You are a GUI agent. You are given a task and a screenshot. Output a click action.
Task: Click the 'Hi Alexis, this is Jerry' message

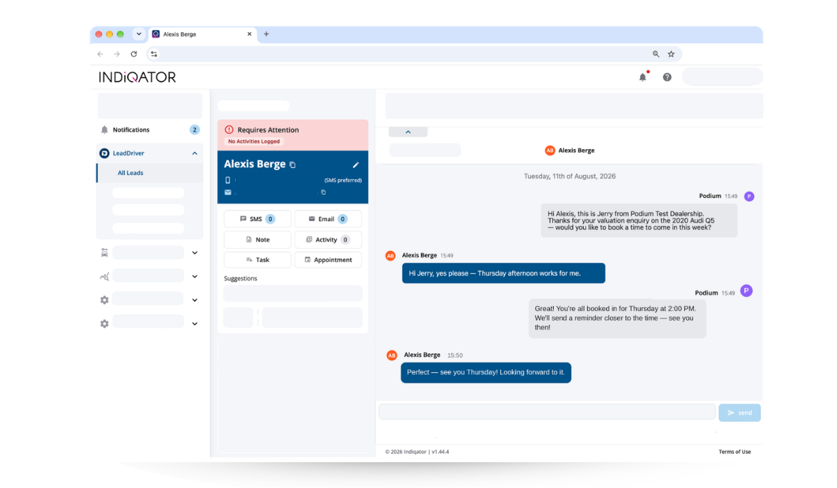(x=639, y=220)
